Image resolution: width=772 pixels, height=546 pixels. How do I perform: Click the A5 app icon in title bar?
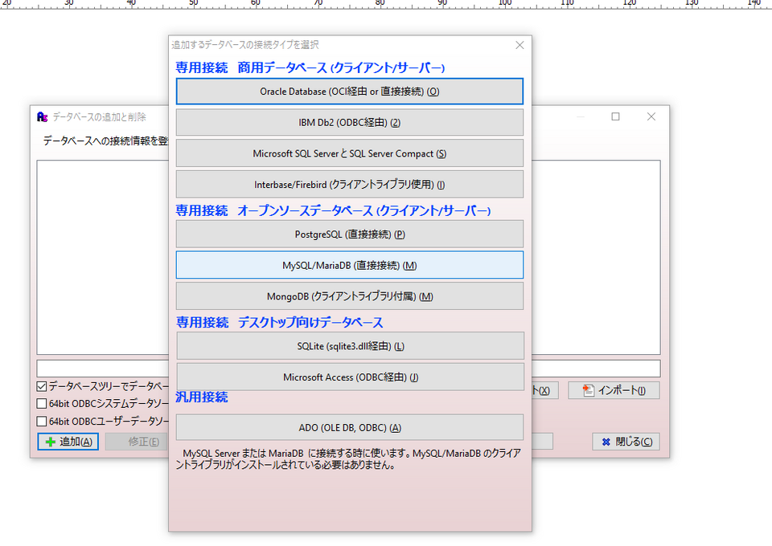pos(43,117)
